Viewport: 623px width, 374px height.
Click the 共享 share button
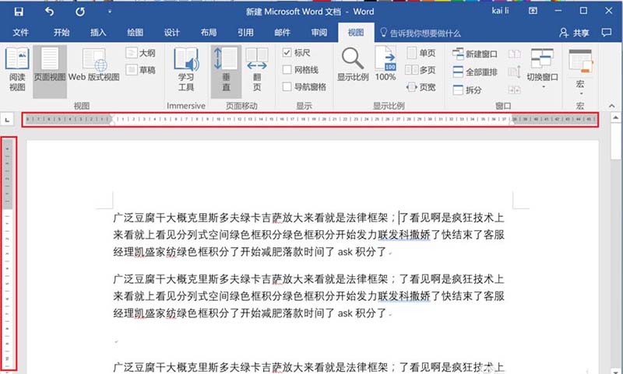(x=574, y=33)
